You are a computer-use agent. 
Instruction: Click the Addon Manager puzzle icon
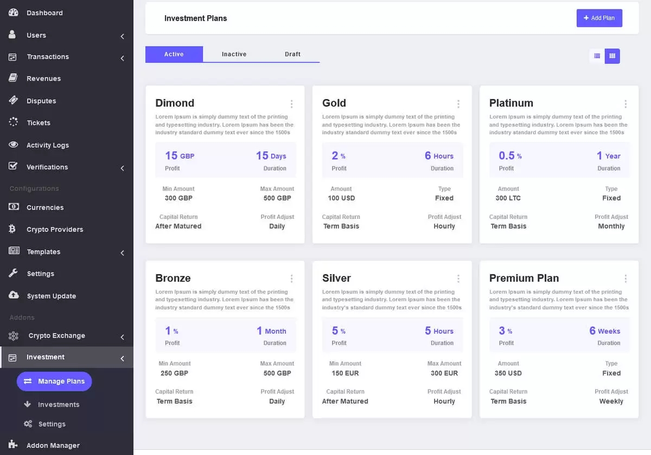coord(14,445)
